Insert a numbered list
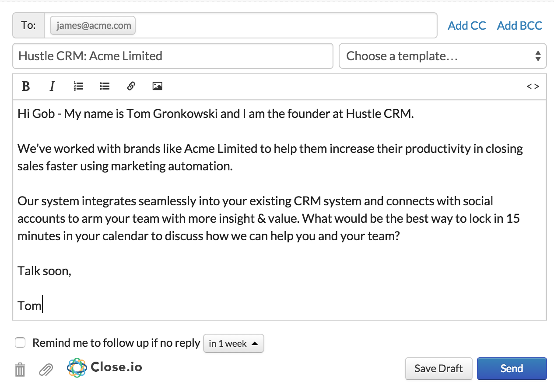 [x=78, y=86]
